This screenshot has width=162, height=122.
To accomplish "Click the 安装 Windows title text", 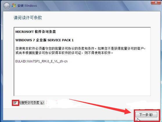I will [x=27, y=6].
